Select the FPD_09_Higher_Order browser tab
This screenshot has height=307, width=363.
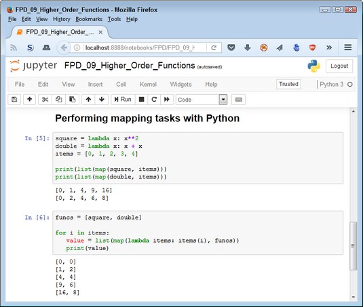(x=59, y=32)
